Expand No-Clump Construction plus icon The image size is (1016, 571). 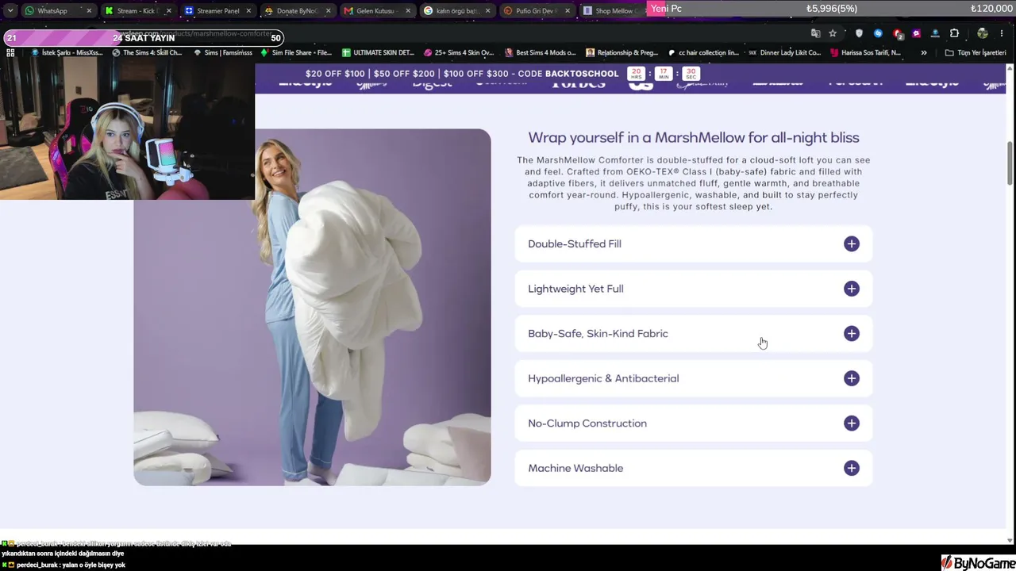click(852, 423)
